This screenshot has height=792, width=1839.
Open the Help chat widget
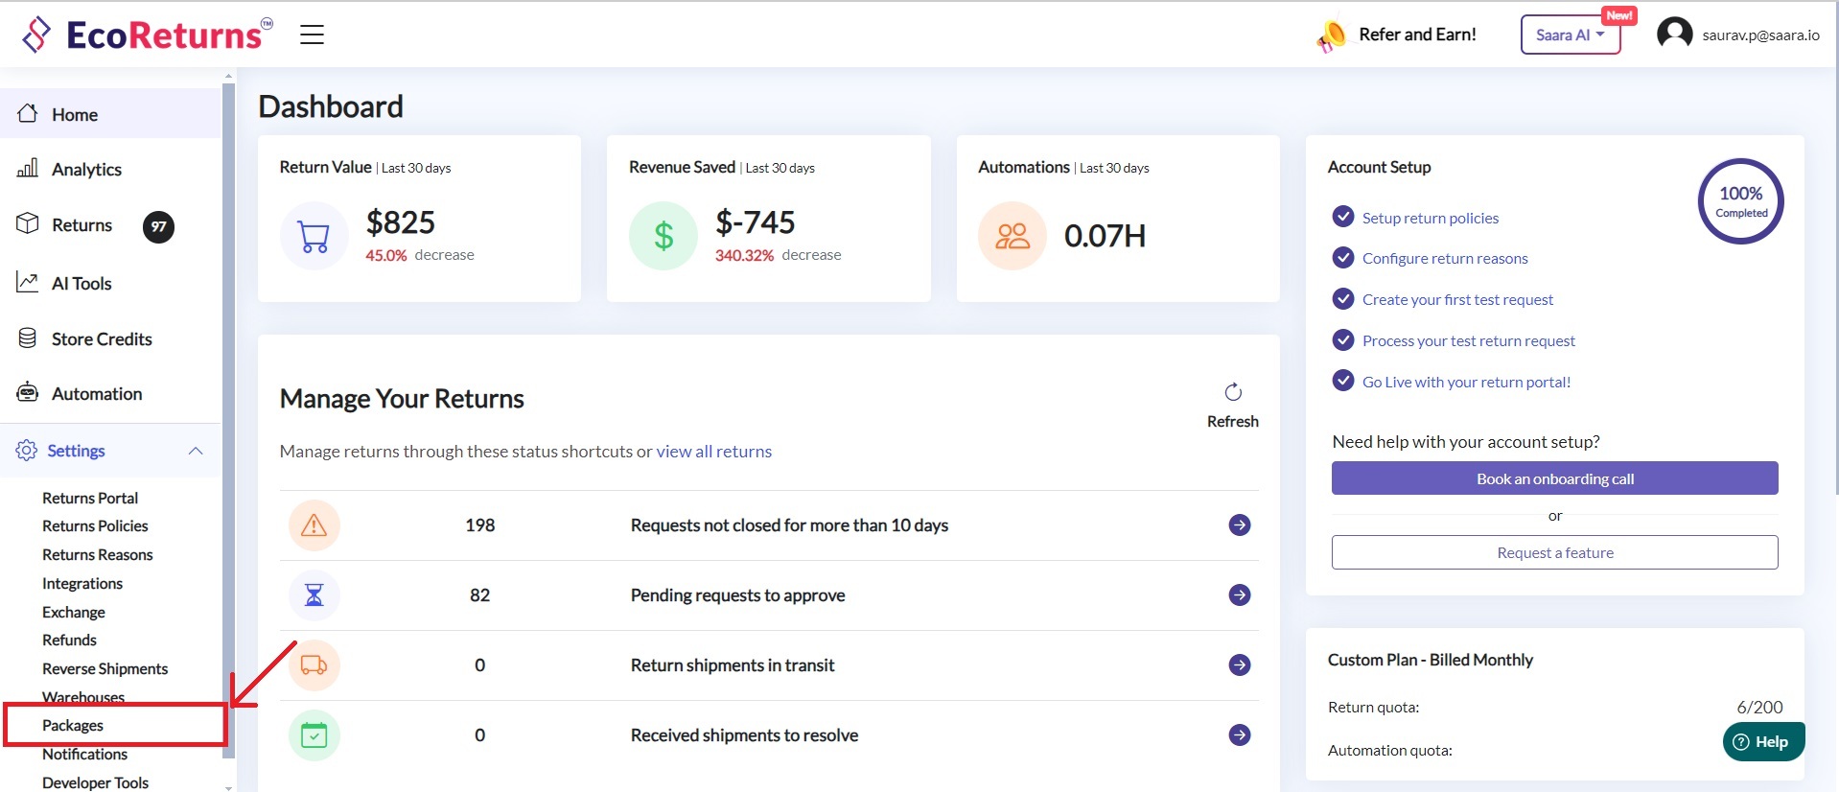tap(1762, 741)
